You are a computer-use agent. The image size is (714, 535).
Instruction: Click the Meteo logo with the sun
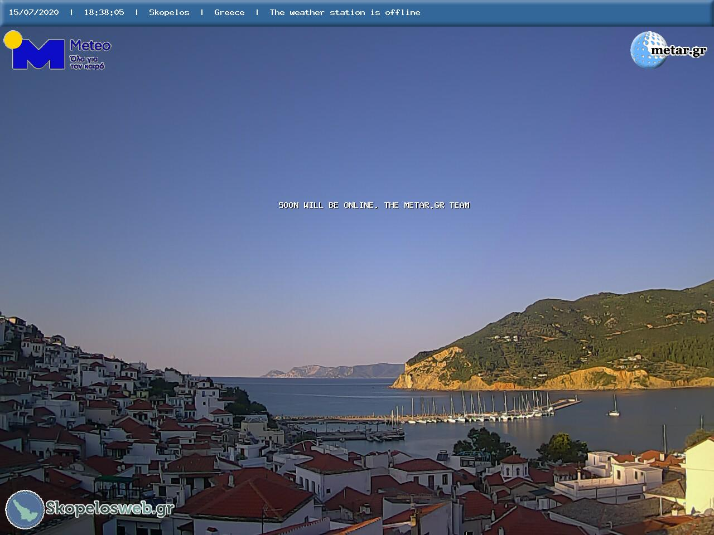57,51
